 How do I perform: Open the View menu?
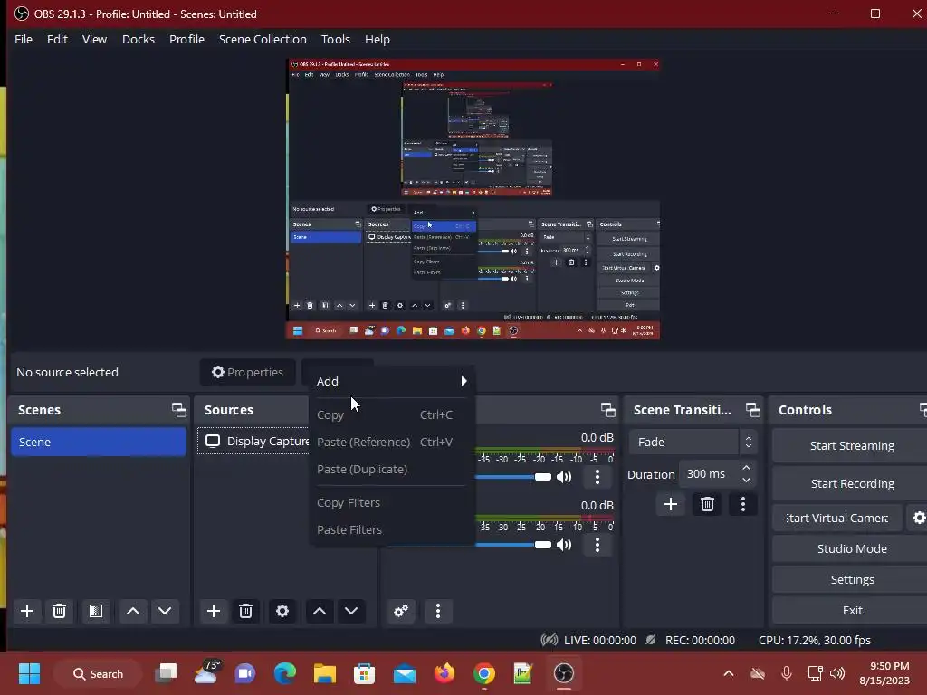point(94,39)
